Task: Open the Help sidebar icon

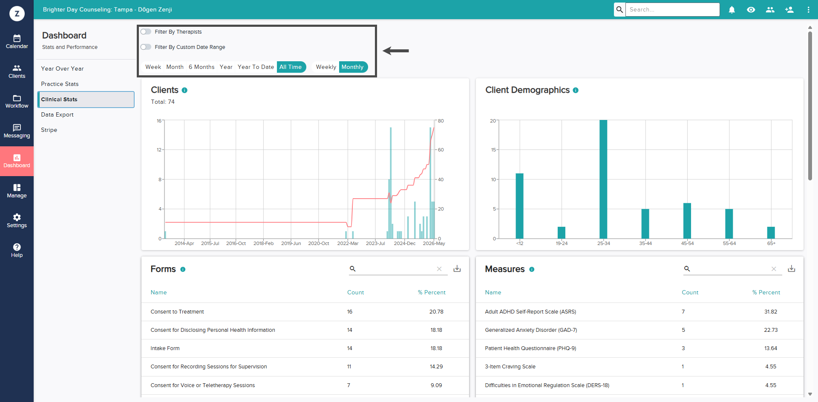Action: click(x=17, y=251)
